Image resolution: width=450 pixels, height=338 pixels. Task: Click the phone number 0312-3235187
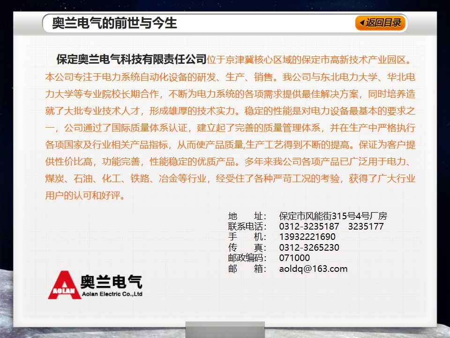(309, 226)
